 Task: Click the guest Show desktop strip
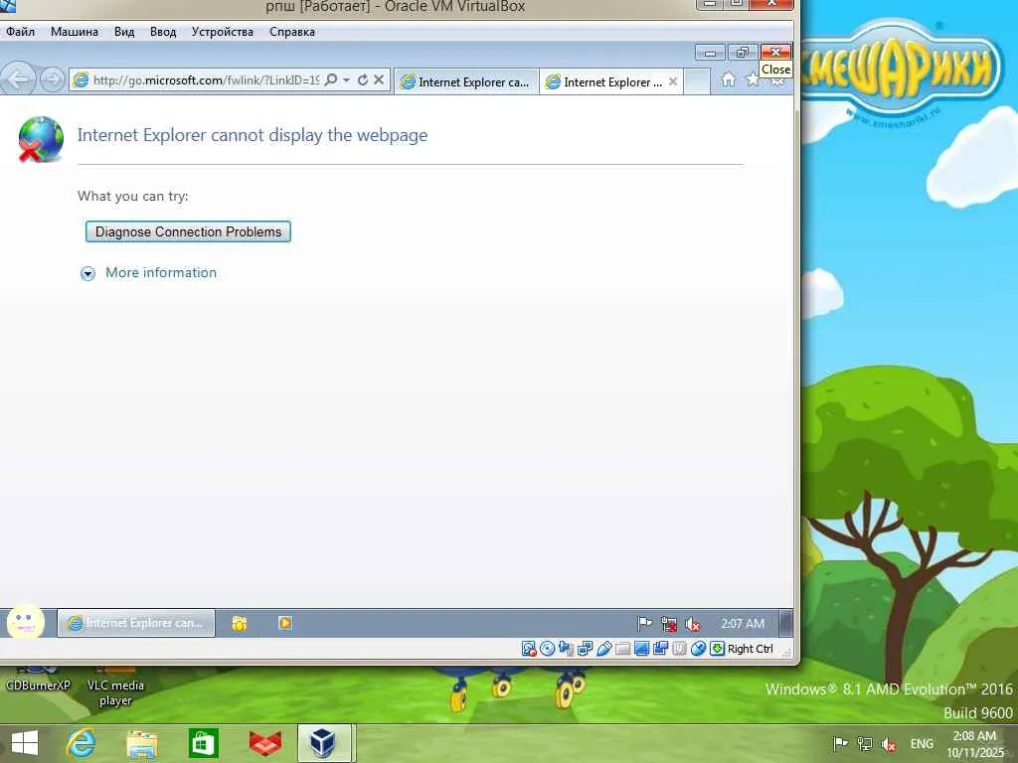point(785,623)
